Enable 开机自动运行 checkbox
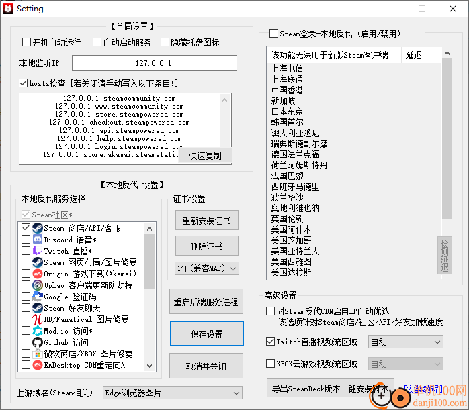The width and height of the screenshot is (469, 410). coord(26,42)
